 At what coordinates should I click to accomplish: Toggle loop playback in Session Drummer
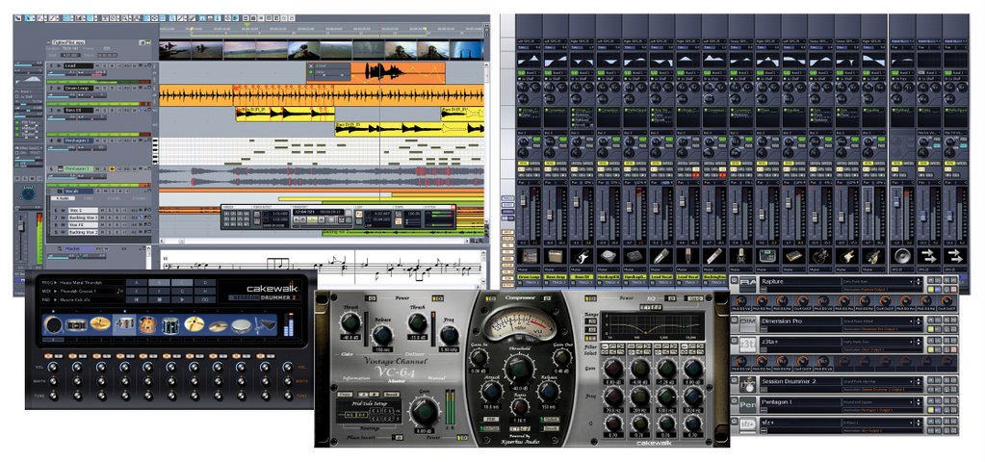205,299
